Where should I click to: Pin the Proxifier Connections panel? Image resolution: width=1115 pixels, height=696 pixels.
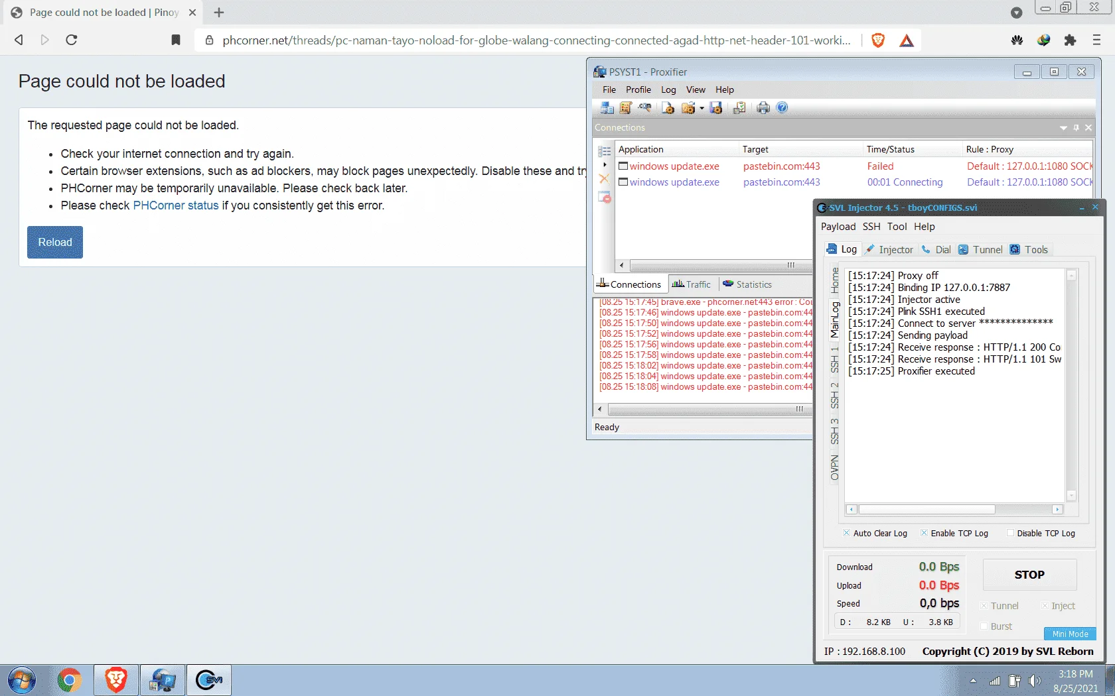(1076, 127)
